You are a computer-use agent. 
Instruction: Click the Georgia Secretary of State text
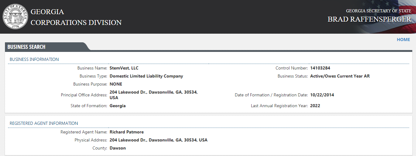(379, 11)
